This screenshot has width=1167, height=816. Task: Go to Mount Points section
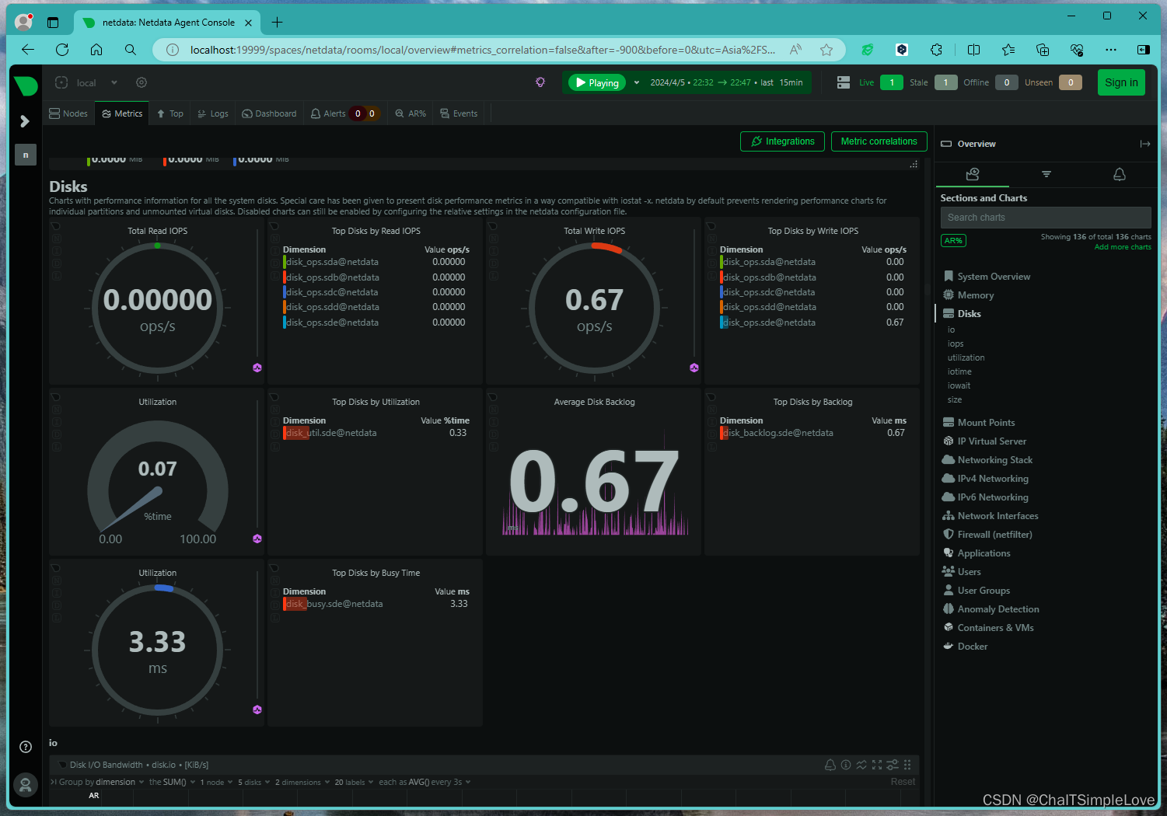(x=986, y=423)
